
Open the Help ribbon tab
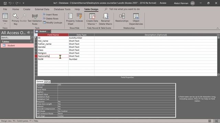pos(77,9)
